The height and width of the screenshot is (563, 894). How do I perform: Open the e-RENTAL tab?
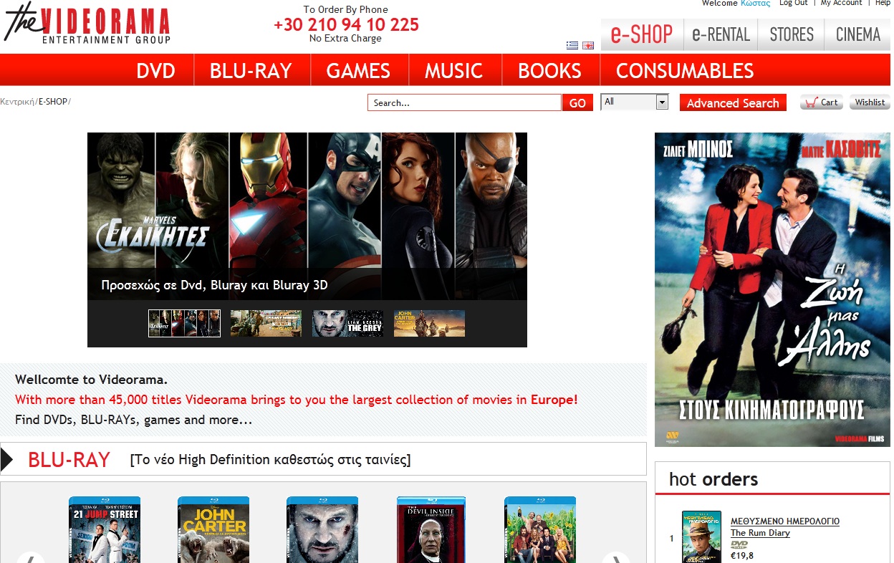pyautogui.click(x=721, y=34)
